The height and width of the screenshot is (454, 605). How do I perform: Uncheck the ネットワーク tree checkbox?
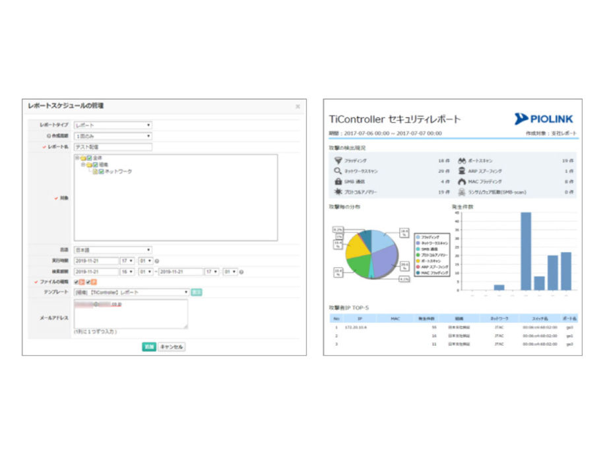point(101,172)
